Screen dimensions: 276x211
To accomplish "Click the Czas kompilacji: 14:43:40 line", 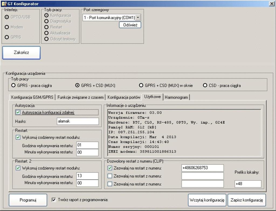I will coord(138,142).
